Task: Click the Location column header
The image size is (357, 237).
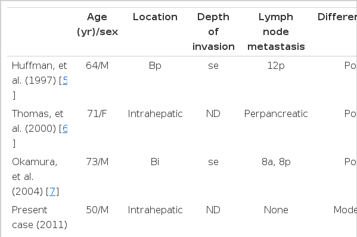Action: point(155,17)
